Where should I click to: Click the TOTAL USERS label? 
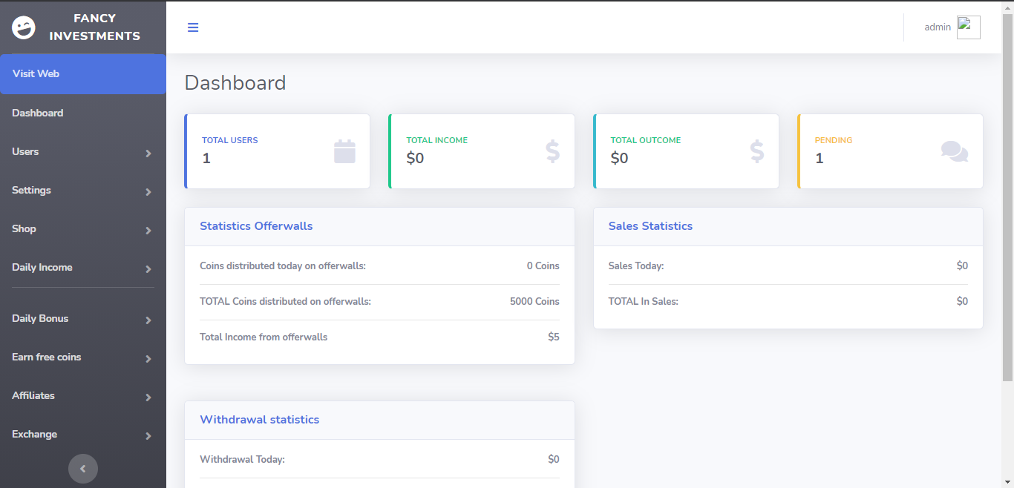230,140
